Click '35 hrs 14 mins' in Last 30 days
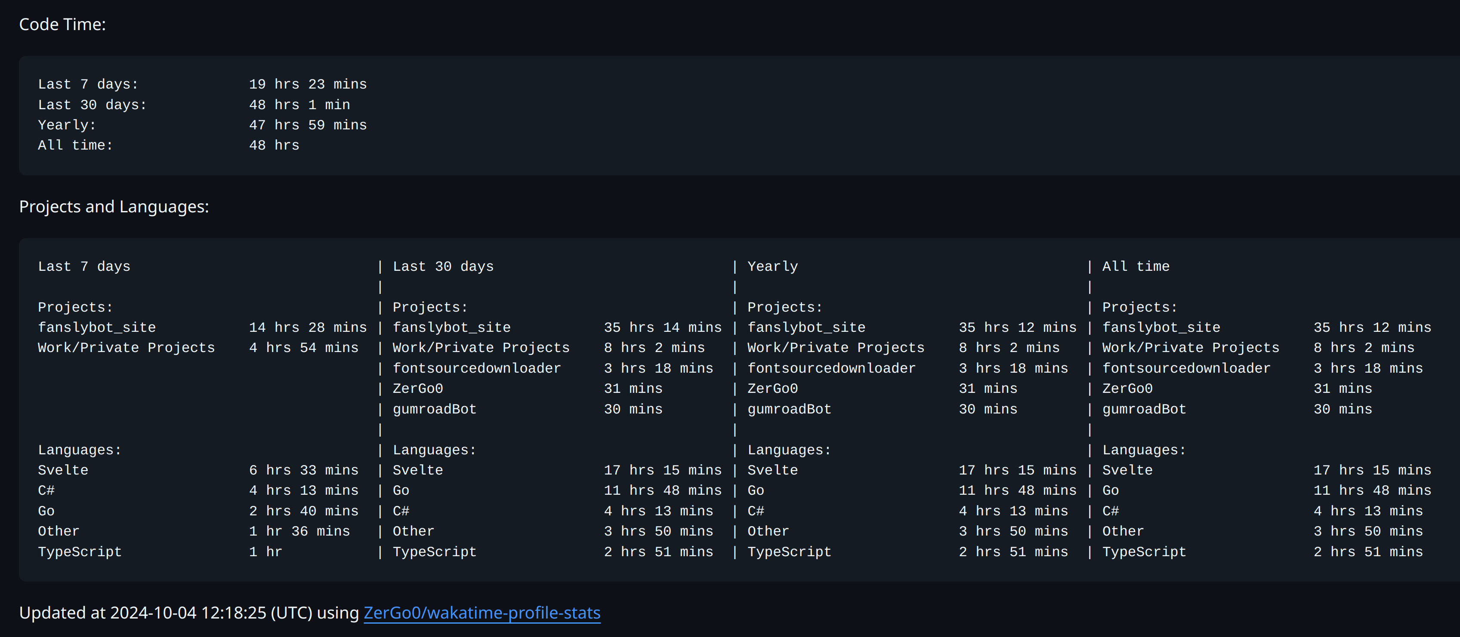This screenshot has height=637, width=1460. (x=663, y=328)
